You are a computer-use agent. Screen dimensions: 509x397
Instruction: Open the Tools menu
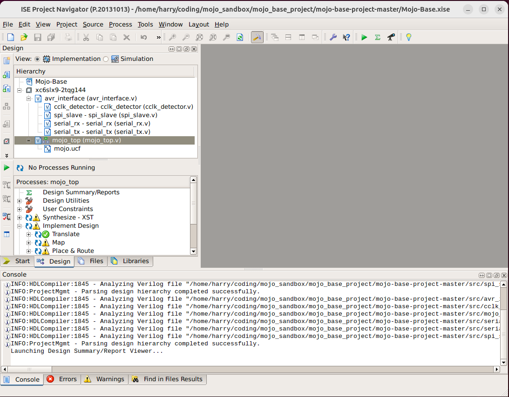[x=145, y=24]
